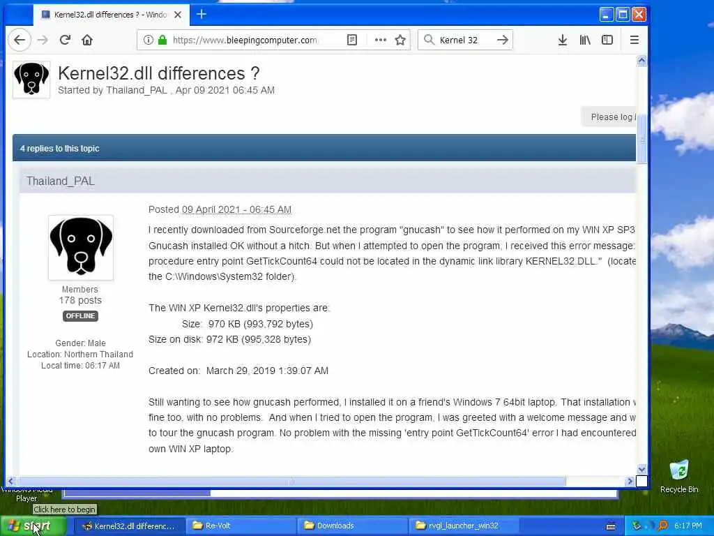Open the Downloads folder taskbar button
Viewport: 714px width, 536px height.
tap(352, 526)
